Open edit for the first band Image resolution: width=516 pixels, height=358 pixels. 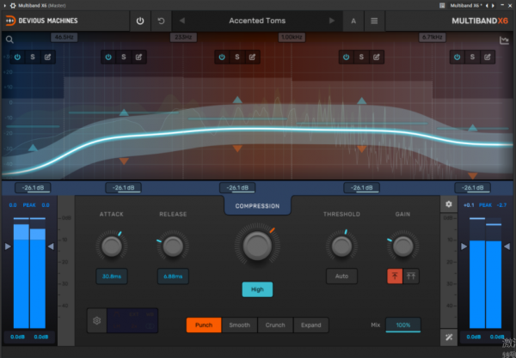click(x=47, y=58)
